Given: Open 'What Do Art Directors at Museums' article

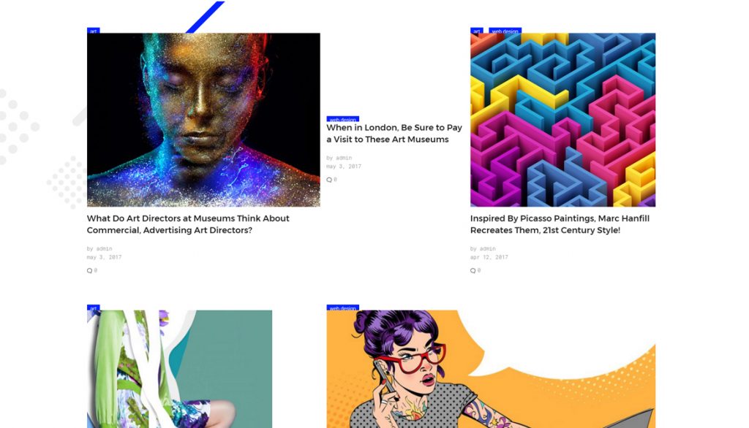Looking at the screenshot, I should 188,224.
